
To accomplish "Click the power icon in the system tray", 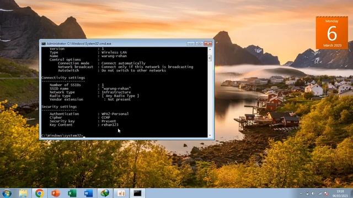I will coord(308,193).
